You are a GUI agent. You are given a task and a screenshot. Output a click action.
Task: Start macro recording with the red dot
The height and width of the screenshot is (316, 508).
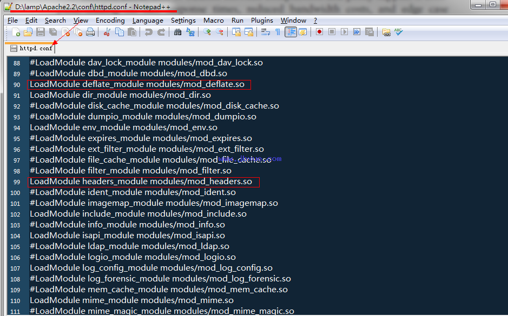(319, 32)
